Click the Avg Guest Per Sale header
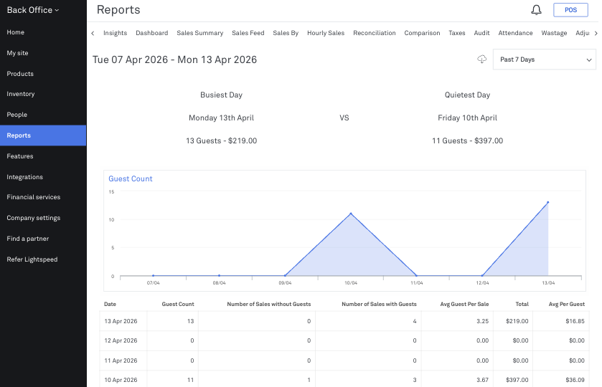This screenshot has width=602, height=387. click(464, 304)
